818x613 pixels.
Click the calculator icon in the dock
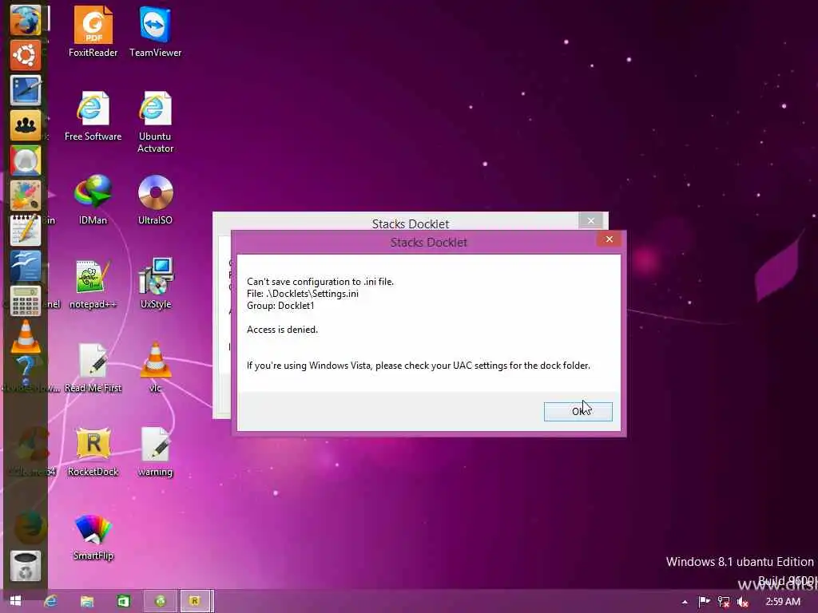(25, 301)
